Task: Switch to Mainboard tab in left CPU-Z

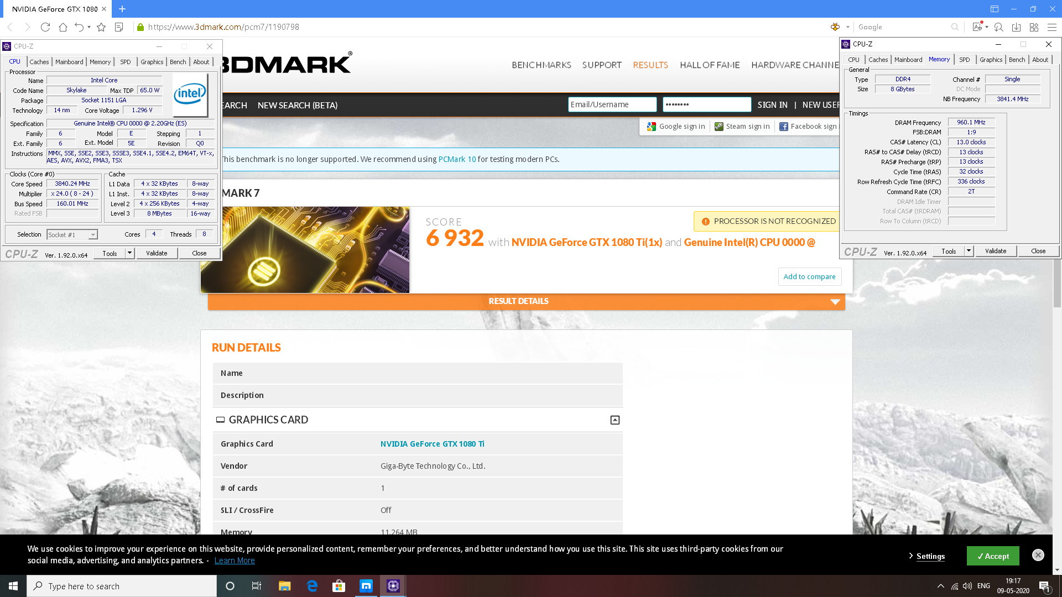Action: 69,62
